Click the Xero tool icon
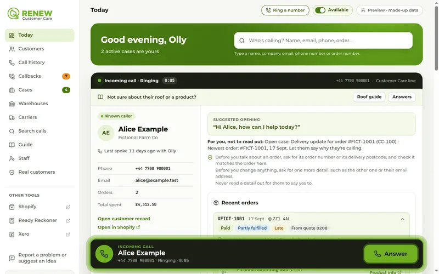The height and width of the screenshot is (274, 439). click(x=12, y=235)
